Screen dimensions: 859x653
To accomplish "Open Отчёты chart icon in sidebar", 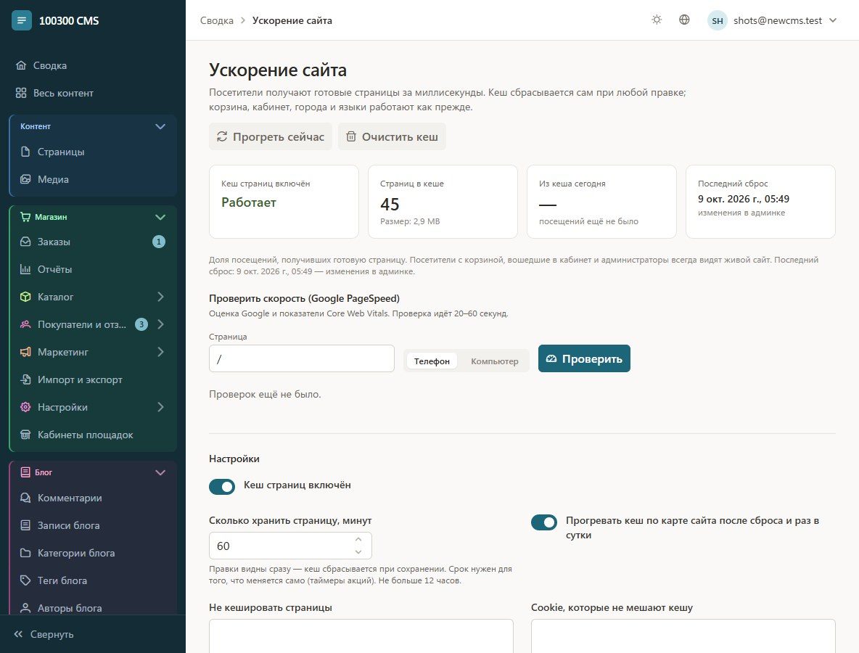I will point(25,269).
